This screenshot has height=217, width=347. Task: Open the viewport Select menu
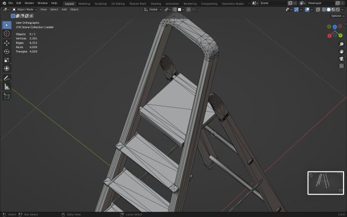point(54,9)
